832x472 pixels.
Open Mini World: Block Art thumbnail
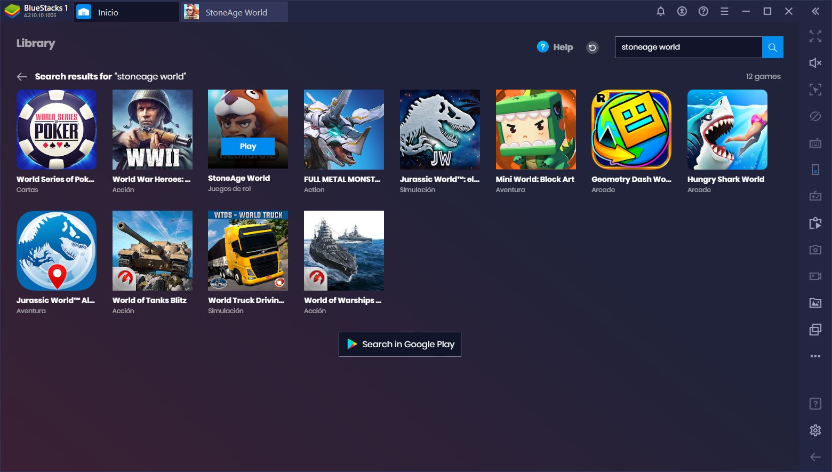tap(536, 130)
